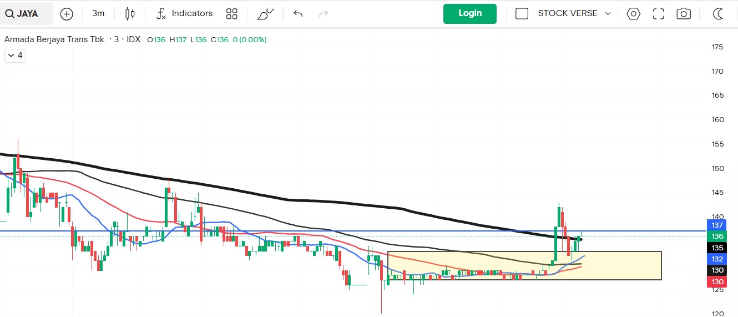Select the green 136 current price label

[717, 237]
